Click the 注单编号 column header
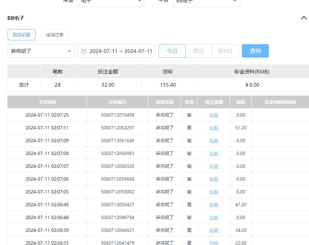The height and width of the screenshot is (245, 309). pyautogui.click(x=117, y=102)
